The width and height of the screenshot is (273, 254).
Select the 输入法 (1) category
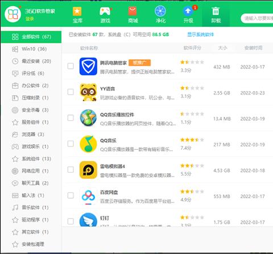click(x=31, y=195)
